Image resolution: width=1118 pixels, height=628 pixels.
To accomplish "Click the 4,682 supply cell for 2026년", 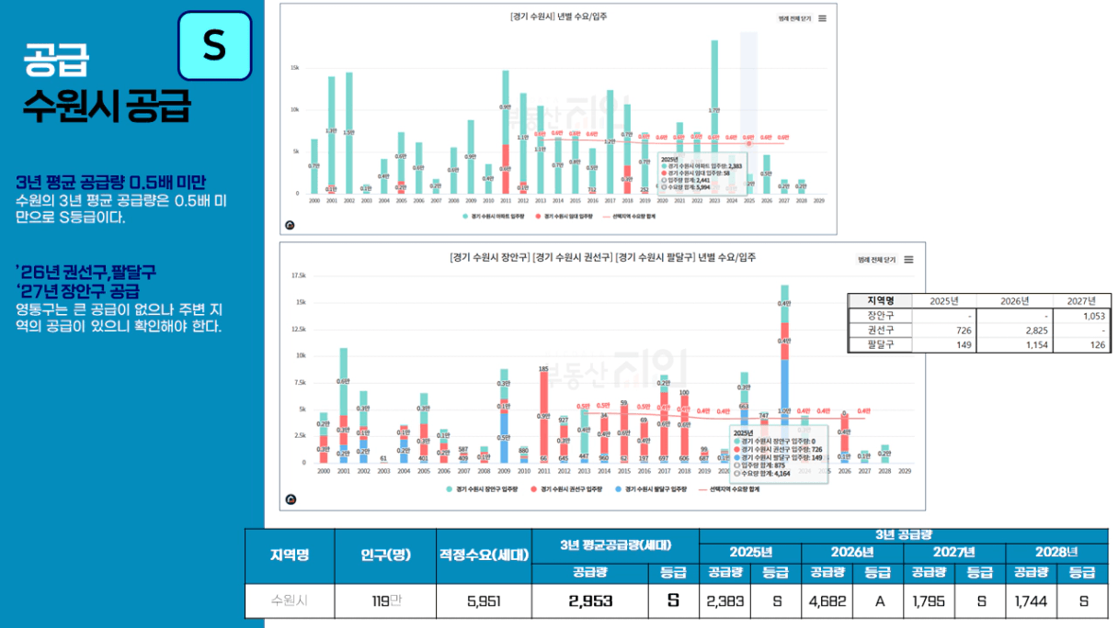I will point(827,600).
